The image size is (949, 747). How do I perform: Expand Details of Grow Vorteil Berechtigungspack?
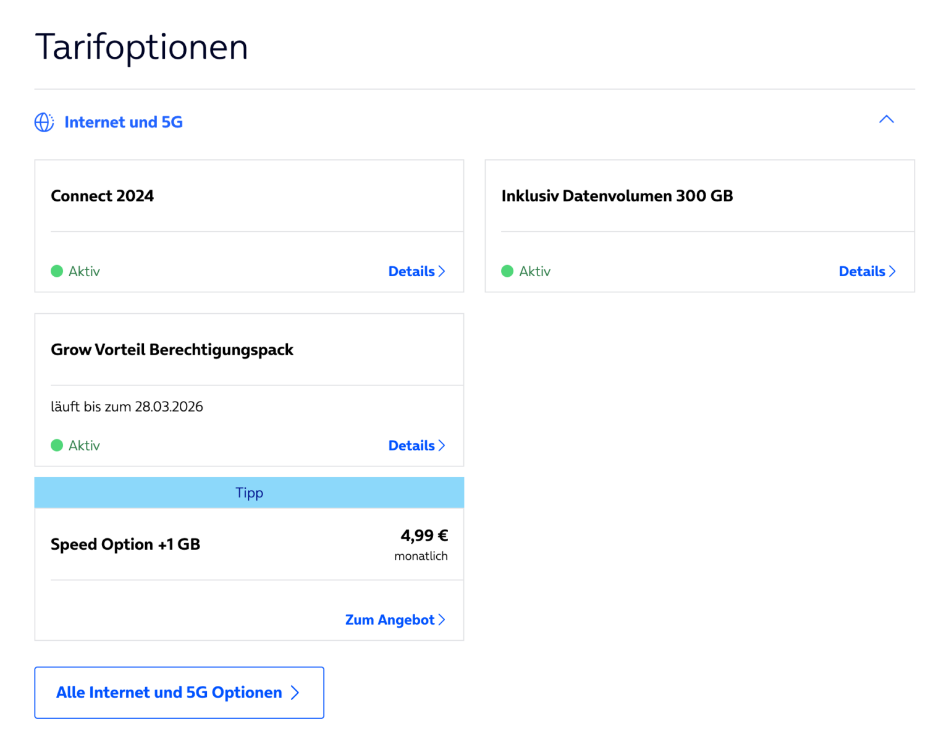point(412,445)
